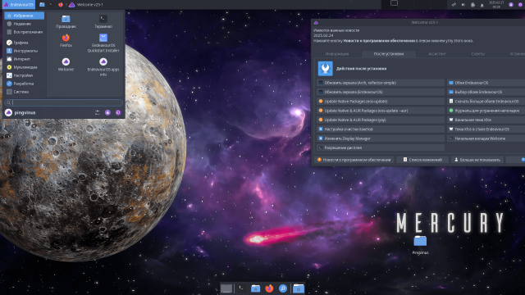
Task: Open home folder icon at dock end
Action: click(x=299, y=288)
